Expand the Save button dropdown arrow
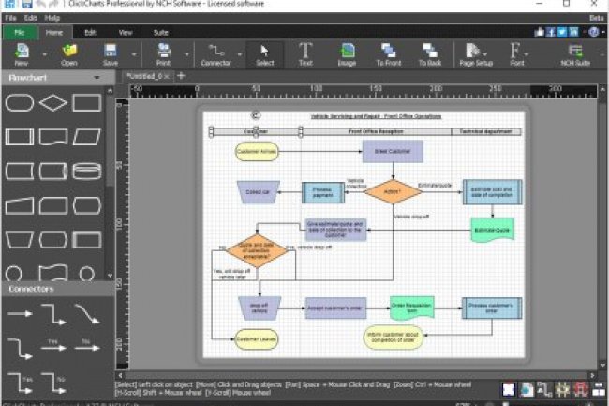The height and width of the screenshot is (406, 609). pyautogui.click(x=134, y=54)
